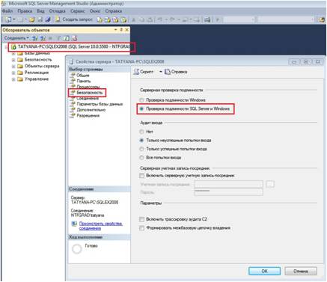Select Только успешные попытки входа option
327x282 pixels.
click(x=141, y=149)
